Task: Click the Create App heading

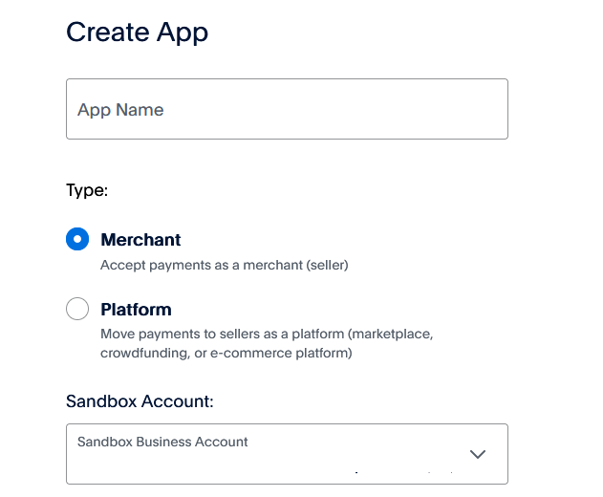Action: pos(137,32)
